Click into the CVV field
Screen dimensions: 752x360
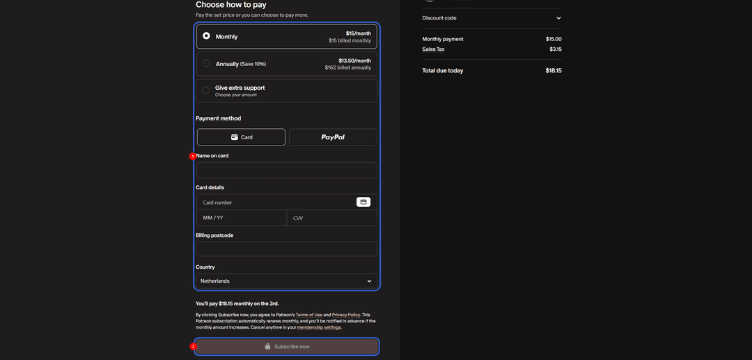pos(332,218)
